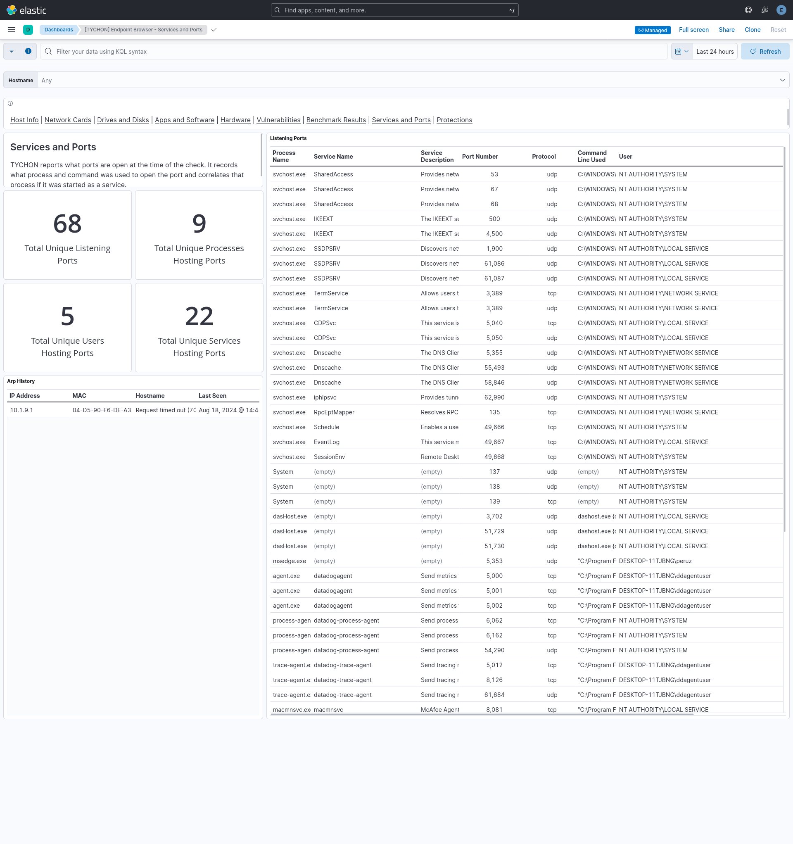Click the Elastic logo home icon
The width and height of the screenshot is (793, 844).
(x=12, y=10)
